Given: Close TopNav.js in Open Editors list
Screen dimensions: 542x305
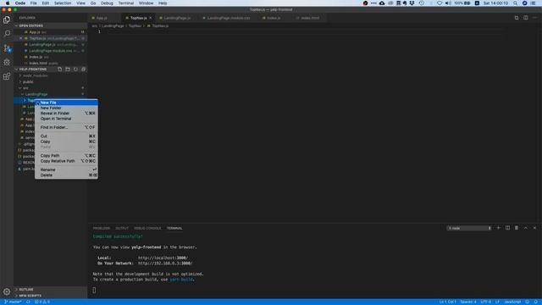Looking at the screenshot, I should click(x=20, y=38).
